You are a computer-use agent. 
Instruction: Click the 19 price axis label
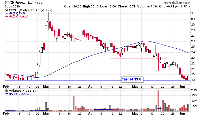click(x=193, y=80)
